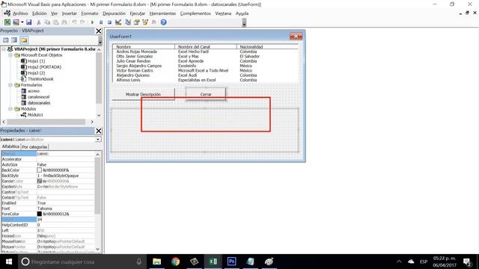Open the object selector dropdown in Propiedades
This screenshot has width=479, height=269.
pos(98,140)
